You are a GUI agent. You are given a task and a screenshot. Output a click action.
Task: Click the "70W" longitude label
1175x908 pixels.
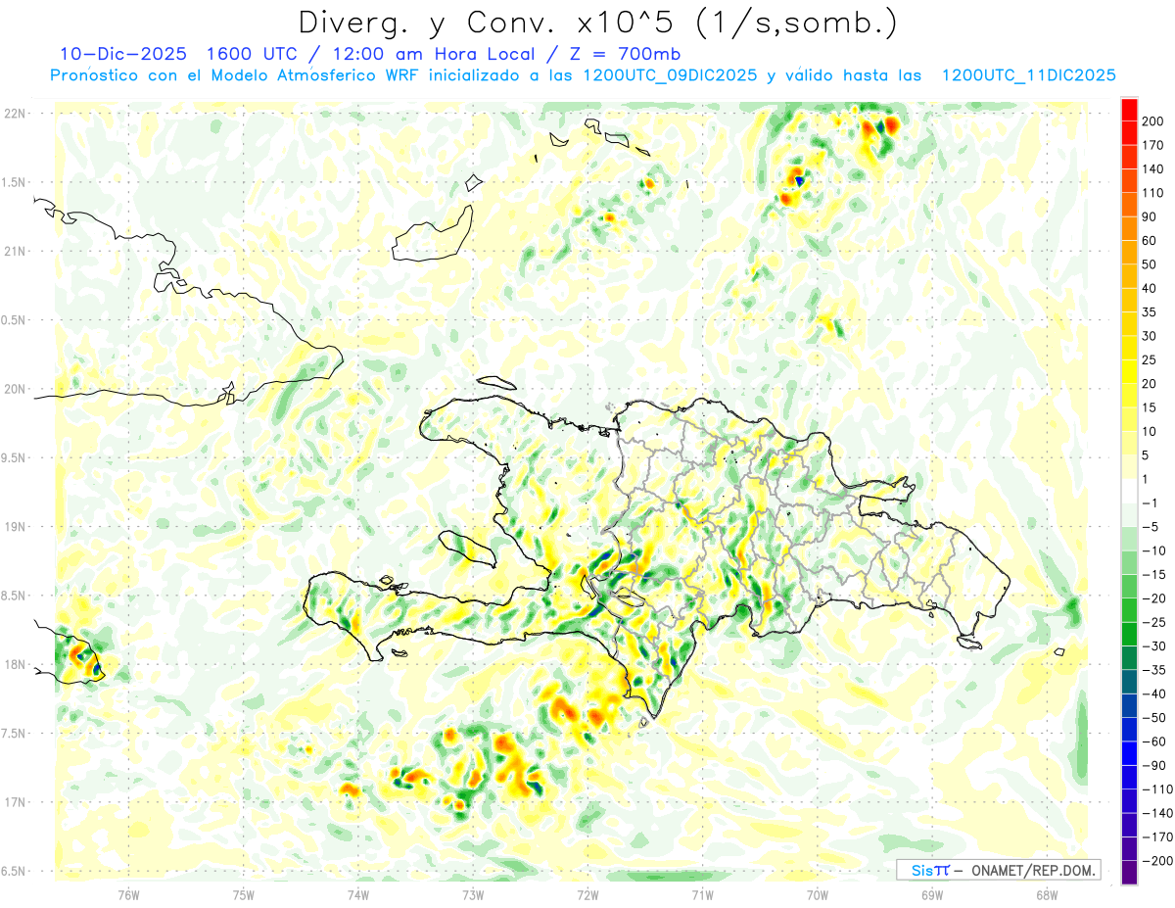coord(817,894)
